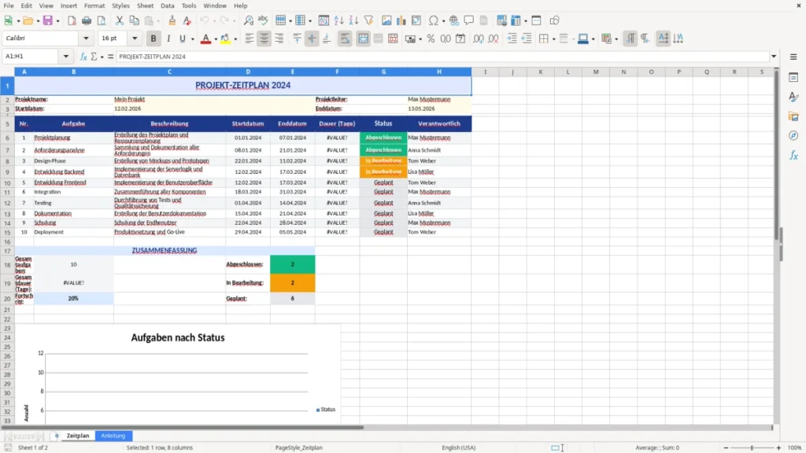Screen dimensions: 806x453
Task: Open the sidebar Properties panel icon
Action: tap(793, 77)
